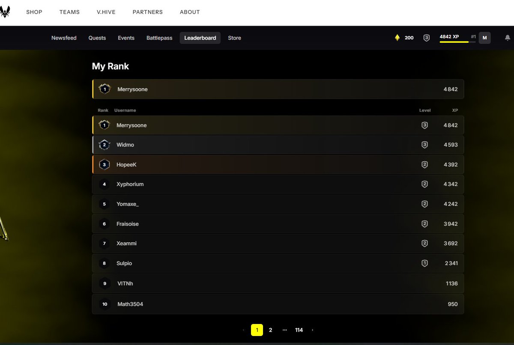Switch to the Quests tab
This screenshot has height=345, width=514.
pos(97,38)
